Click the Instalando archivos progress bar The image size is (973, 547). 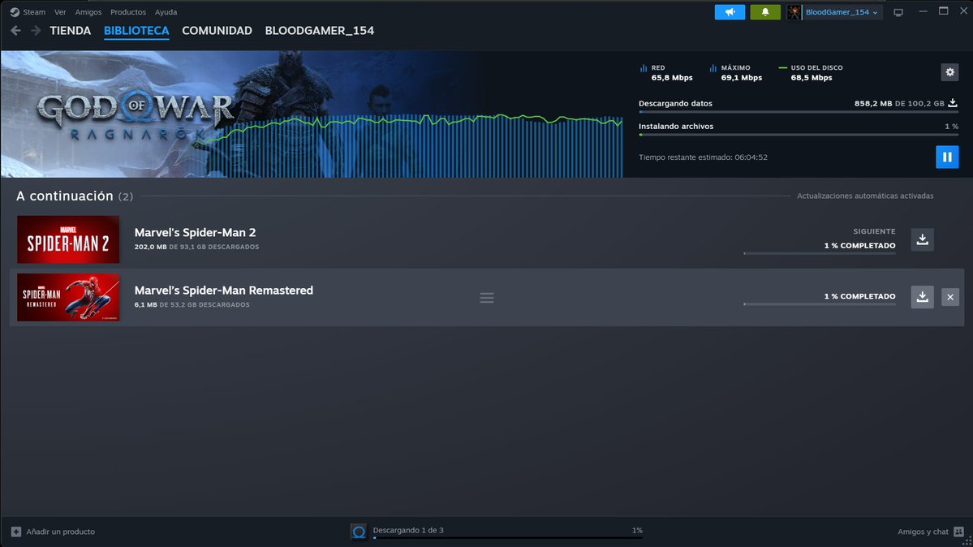pyautogui.click(x=799, y=135)
